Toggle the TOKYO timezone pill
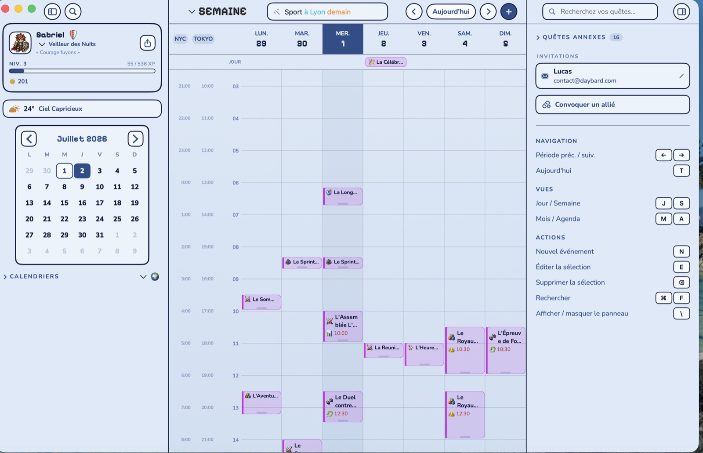The image size is (703, 453). coord(203,39)
